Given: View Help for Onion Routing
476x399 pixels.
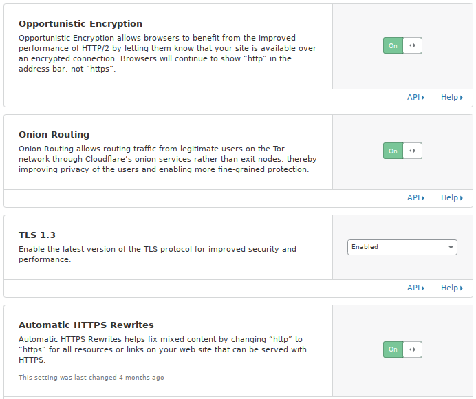Looking at the screenshot, I should pos(449,198).
